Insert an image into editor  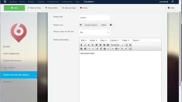(105, 49)
